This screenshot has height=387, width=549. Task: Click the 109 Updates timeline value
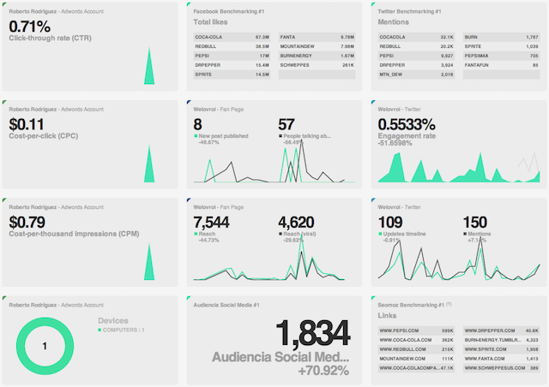click(x=390, y=223)
